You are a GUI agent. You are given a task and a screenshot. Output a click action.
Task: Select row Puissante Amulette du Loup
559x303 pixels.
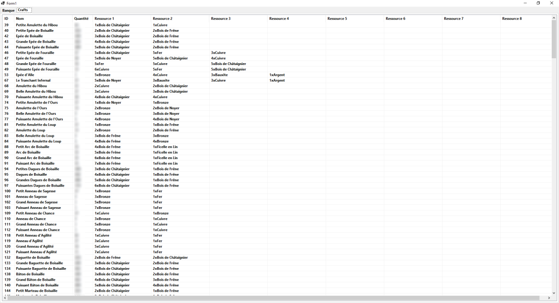277,141
